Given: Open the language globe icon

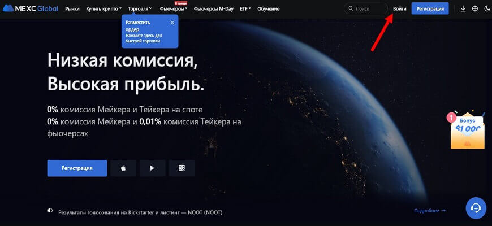Looking at the screenshot, I should 474,9.
